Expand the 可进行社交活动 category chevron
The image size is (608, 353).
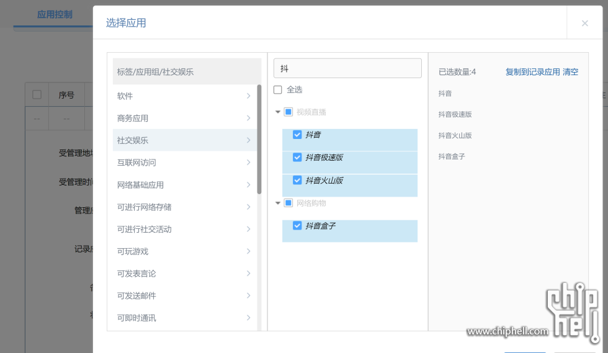click(x=249, y=229)
